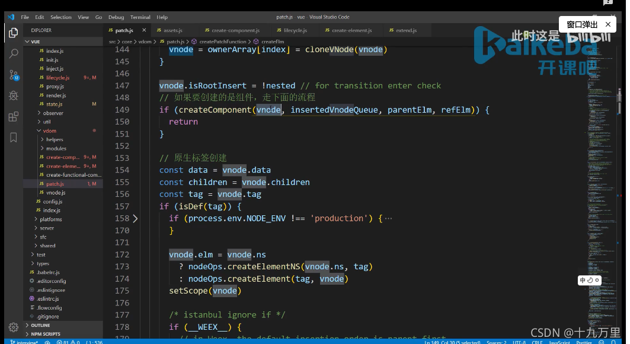This screenshot has width=630, height=344.
Task: Switch to the create-element.js tab
Action: 351,30
